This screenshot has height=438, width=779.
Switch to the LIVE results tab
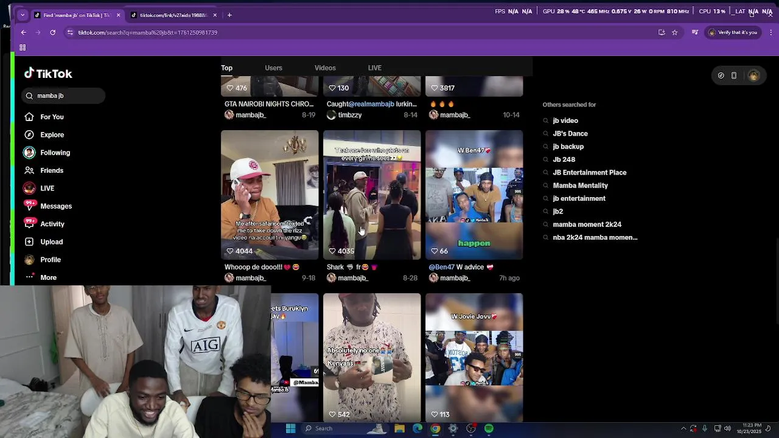click(x=375, y=68)
